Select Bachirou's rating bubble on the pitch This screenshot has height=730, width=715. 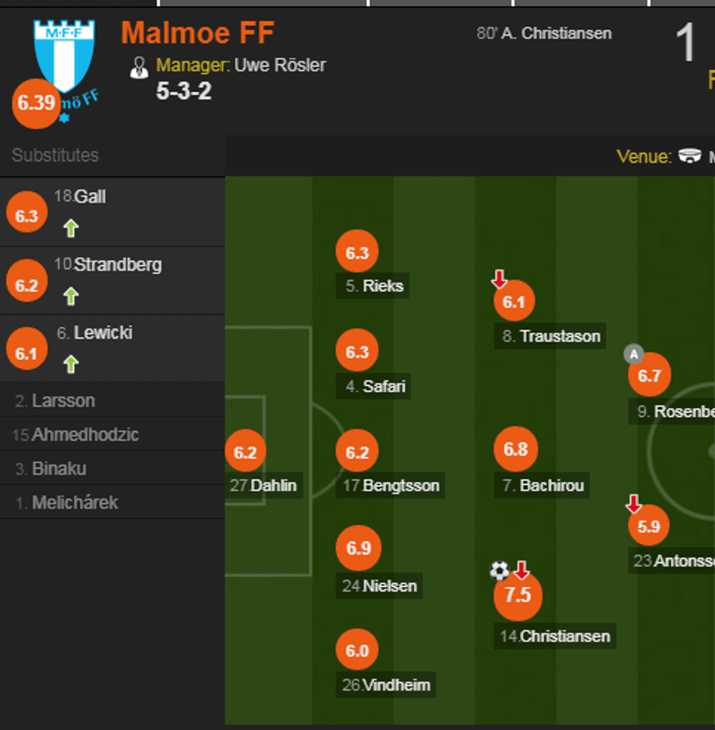[515, 449]
